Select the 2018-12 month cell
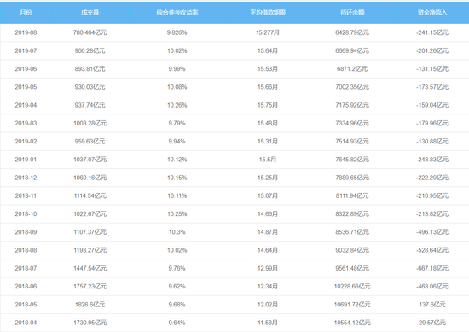This screenshot has height=332, width=469. click(x=26, y=178)
